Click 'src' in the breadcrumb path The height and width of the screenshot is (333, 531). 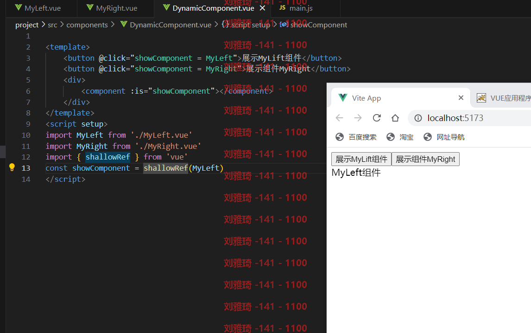(52, 25)
